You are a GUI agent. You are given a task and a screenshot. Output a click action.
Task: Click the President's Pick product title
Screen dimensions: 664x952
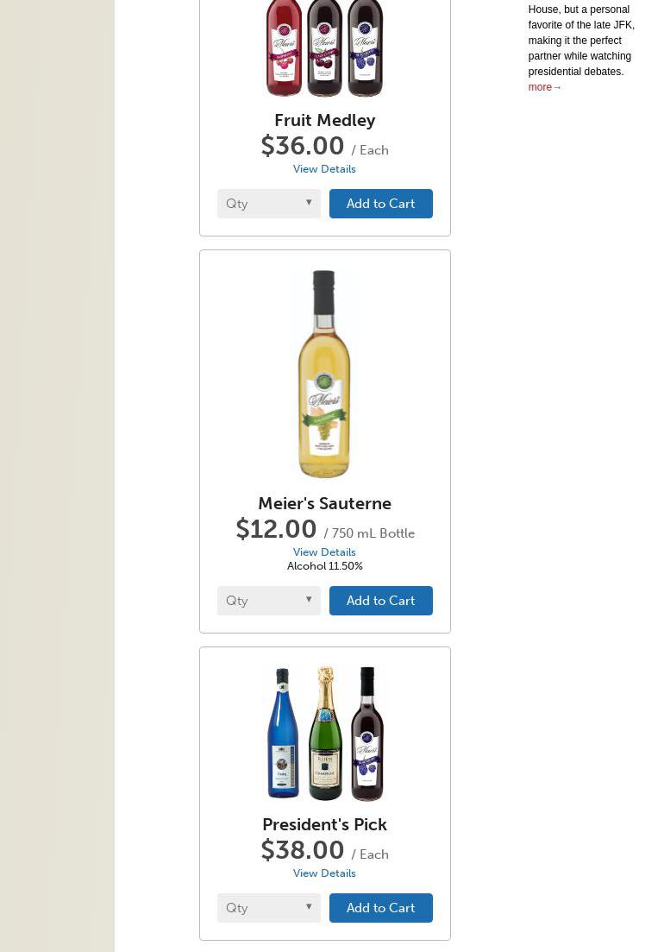(324, 824)
